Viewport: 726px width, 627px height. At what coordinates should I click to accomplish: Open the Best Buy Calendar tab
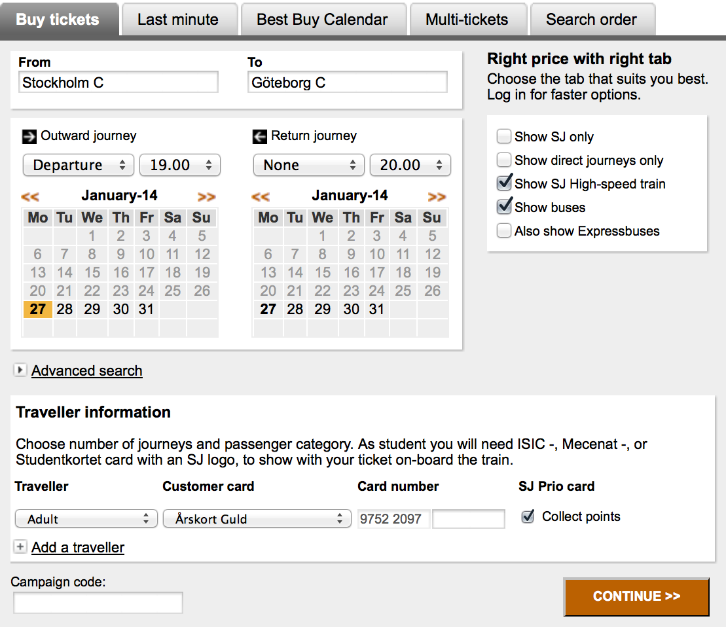322,20
